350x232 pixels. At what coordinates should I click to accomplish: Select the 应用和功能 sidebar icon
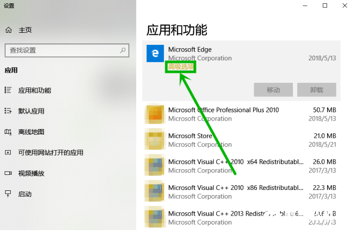point(8,90)
